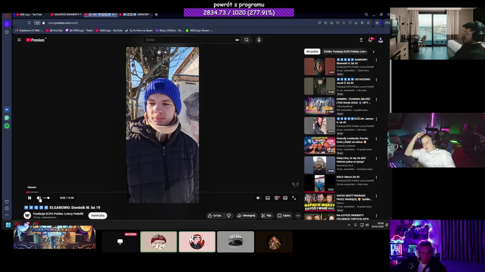
Task: Open the create/upload icon in the YouTube header
Action: (361, 40)
